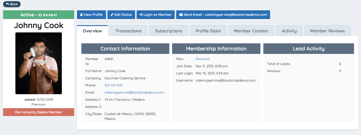Viewport: 361px width, 135px height.
Task: Select the Overview tab
Action: (x=92, y=31)
